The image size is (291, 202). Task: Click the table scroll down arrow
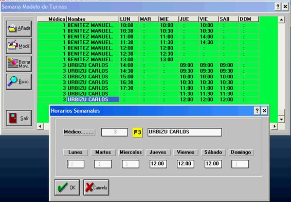pyautogui.click(x=282, y=119)
